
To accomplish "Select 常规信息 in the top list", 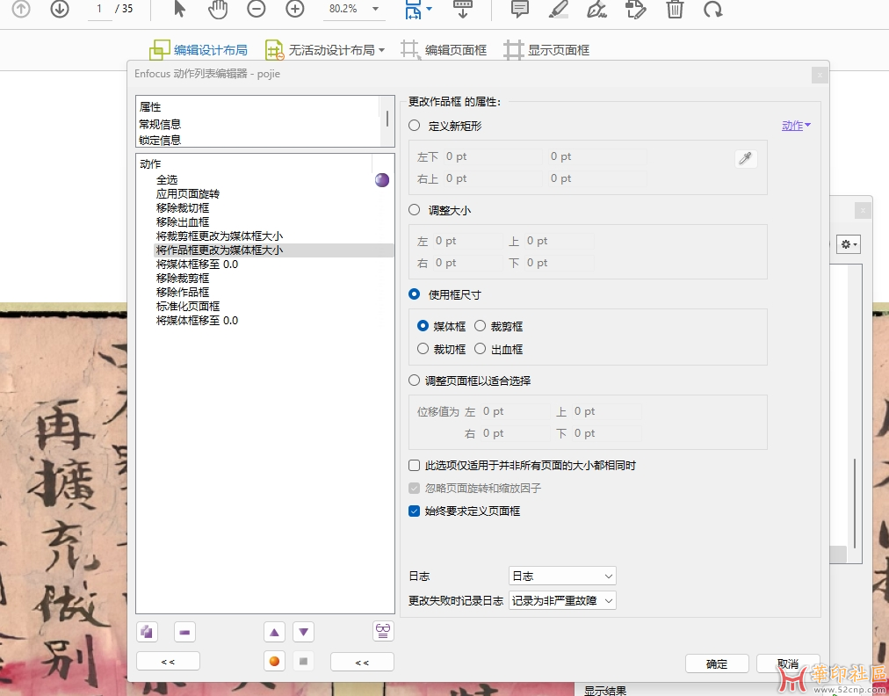I will coord(160,124).
